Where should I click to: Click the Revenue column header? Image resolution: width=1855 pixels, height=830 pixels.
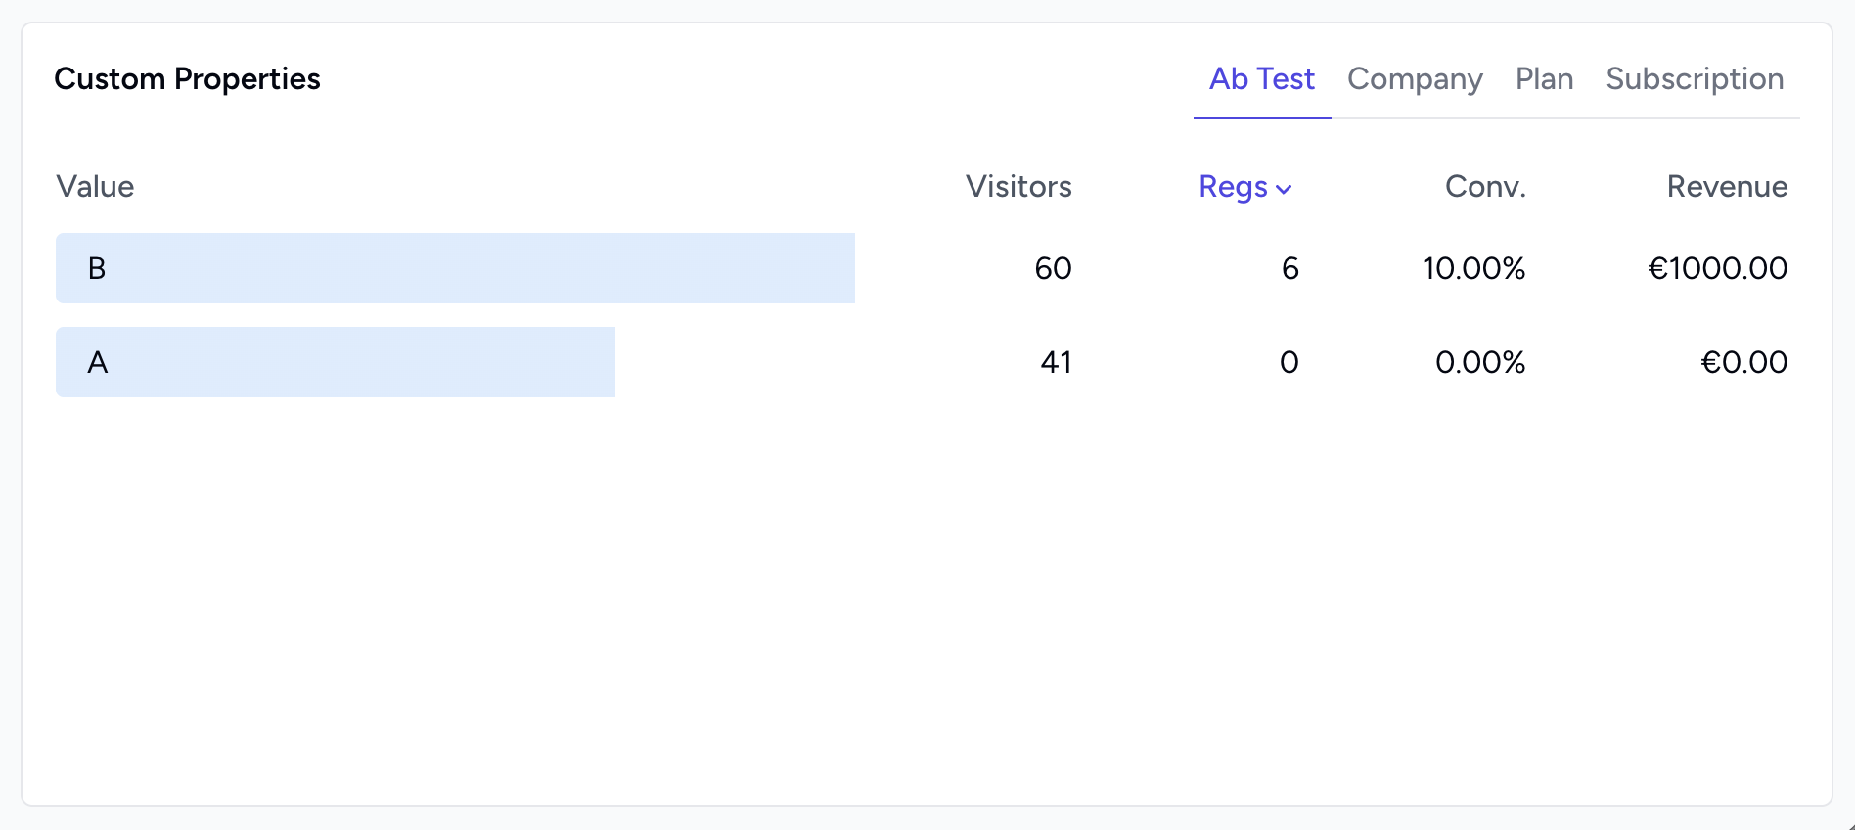tap(1727, 187)
